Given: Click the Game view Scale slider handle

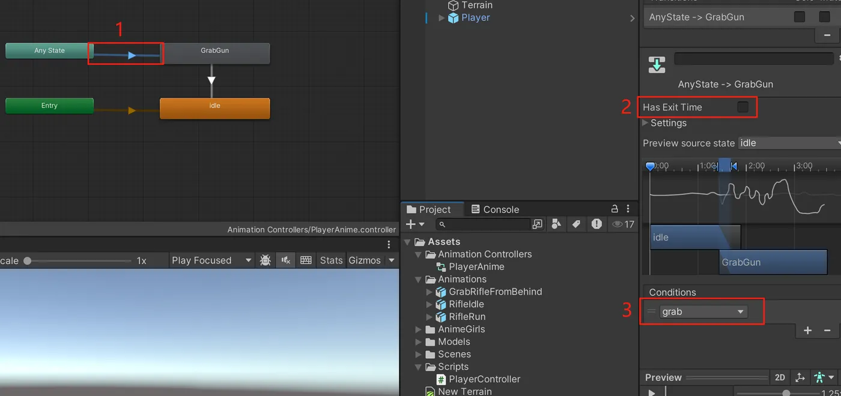Looking at the screenshot, I should click(x=28, y=260).
